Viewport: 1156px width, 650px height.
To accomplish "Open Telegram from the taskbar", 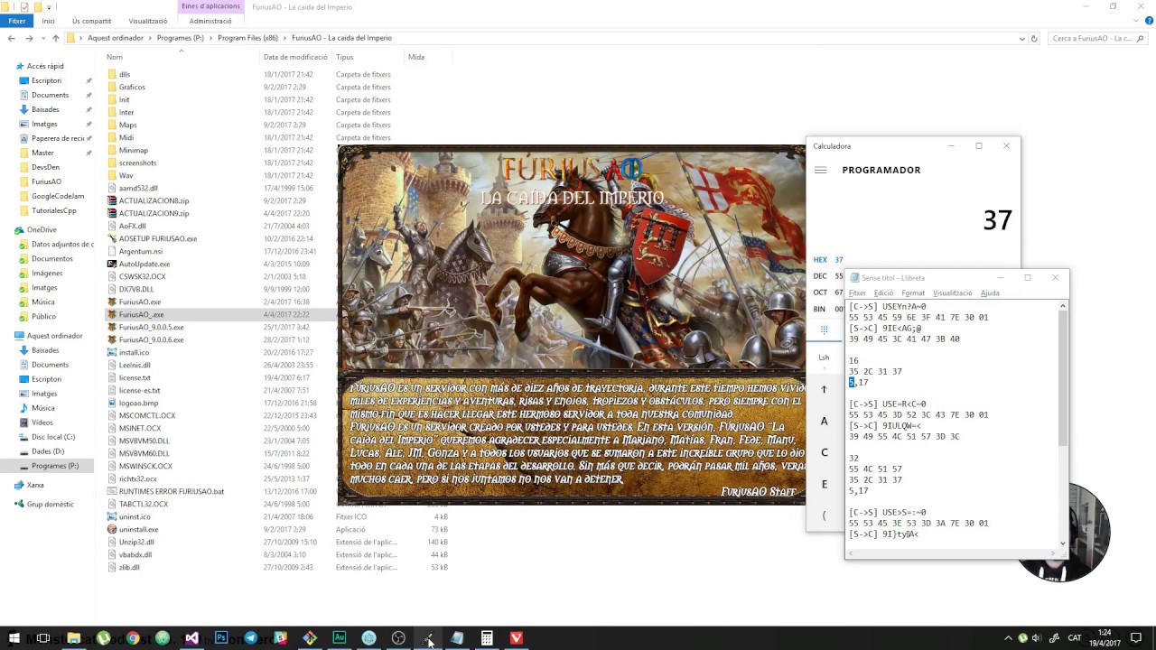I will [251, 638].
